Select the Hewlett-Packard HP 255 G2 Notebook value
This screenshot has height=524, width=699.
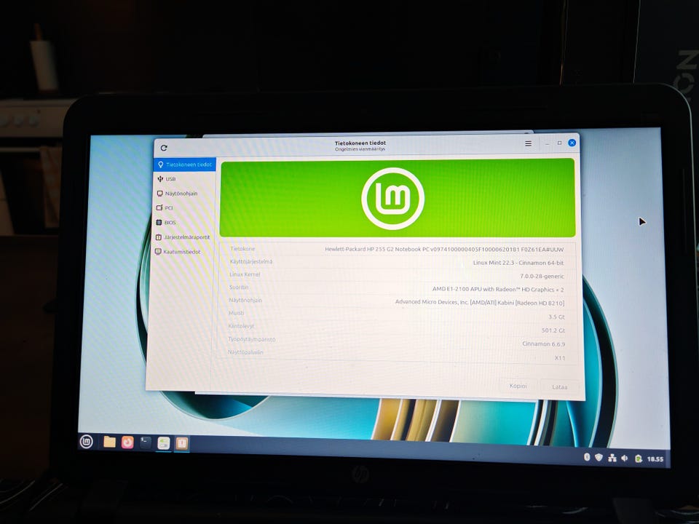[444, 250]
